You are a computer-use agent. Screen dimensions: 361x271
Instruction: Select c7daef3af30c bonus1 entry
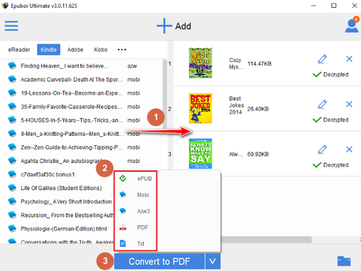tap(47, 175)
